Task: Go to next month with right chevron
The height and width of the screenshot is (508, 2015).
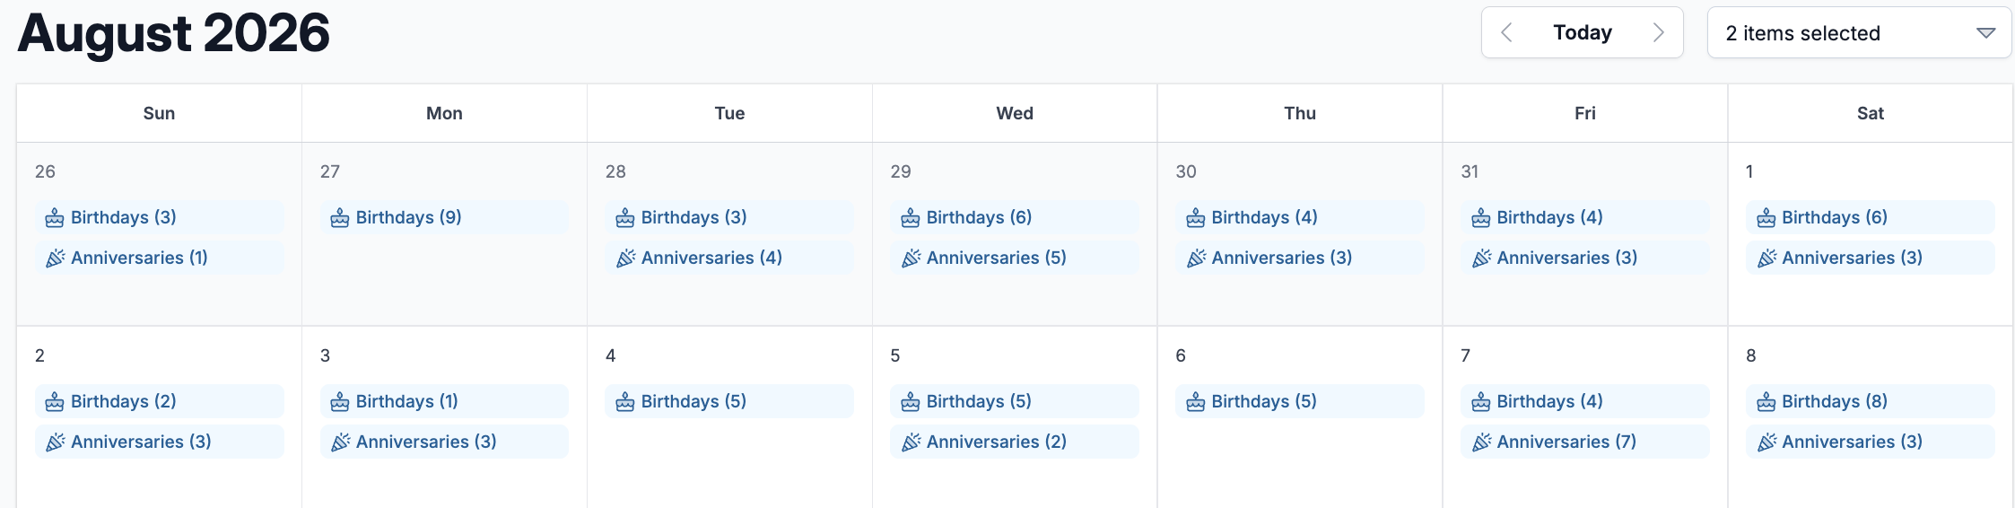Action: click(1658, 33)
